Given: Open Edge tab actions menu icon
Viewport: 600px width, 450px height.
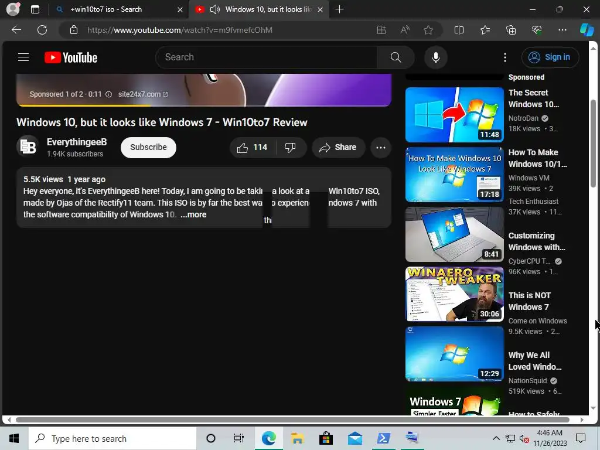Looking at the screenshot, I should point(35,9).
